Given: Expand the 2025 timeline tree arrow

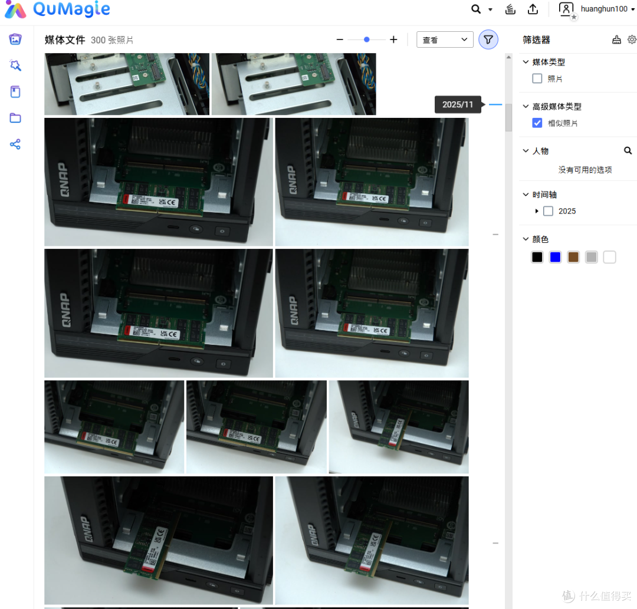Looking at the screenshot, I should tap(537, 211).
